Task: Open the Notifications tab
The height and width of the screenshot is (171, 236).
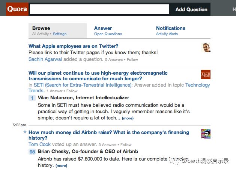Action: (x=170, y=28)
